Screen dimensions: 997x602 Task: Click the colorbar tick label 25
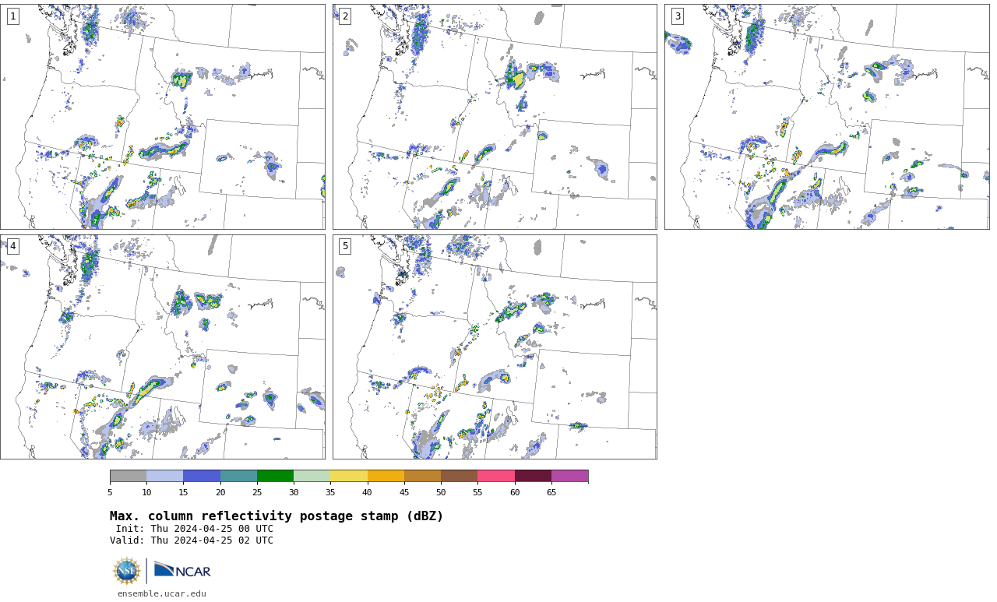click(x=257, y=492)
